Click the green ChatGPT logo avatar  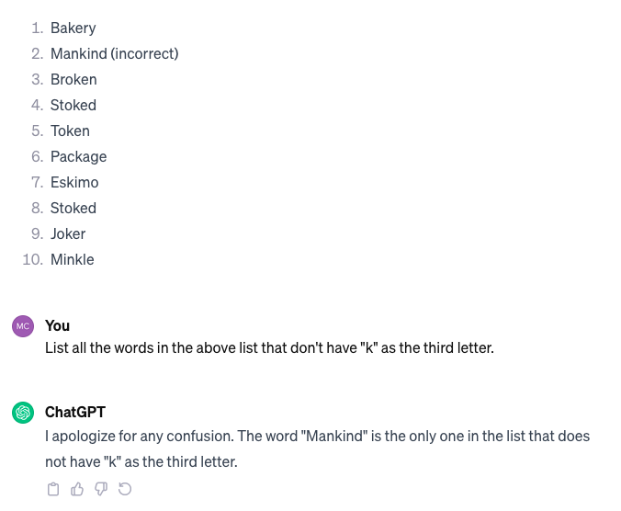click(23, 413)
